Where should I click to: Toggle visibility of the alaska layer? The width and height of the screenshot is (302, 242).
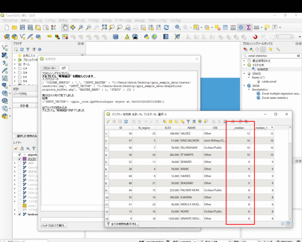[x=19, y=206]
